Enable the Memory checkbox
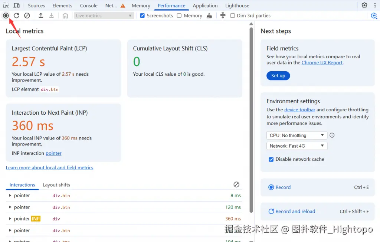This screenshot has height=242, width=380. click(179, 16)
